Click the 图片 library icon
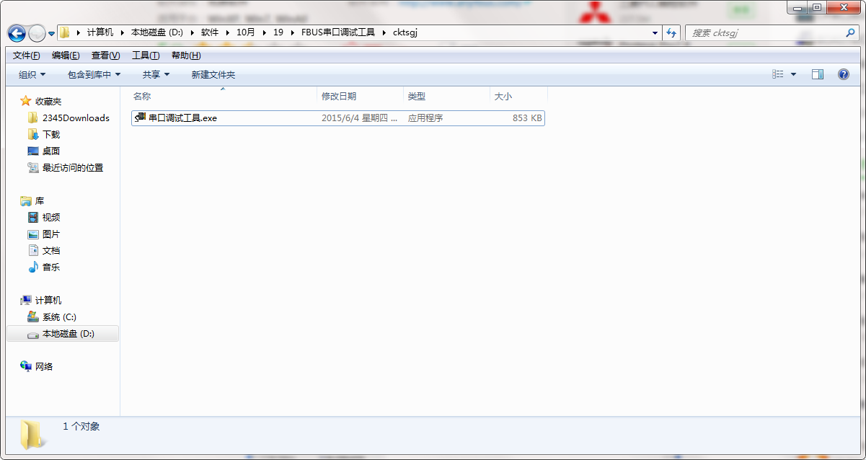This screenshot has width=866, height=460. pyautogui.click(x=32, y=234)
